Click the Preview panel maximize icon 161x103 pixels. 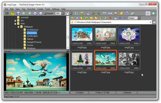point(68,51)
